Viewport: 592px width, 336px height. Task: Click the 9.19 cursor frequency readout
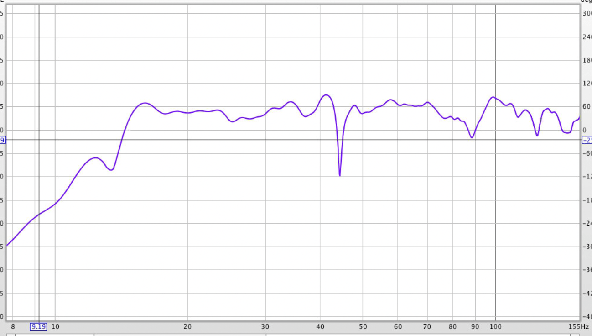pos(38,326)
